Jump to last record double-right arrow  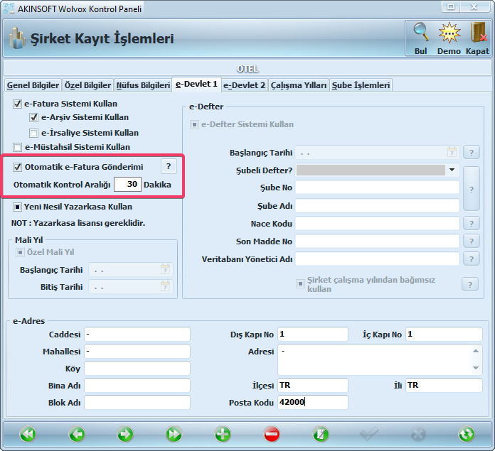coord(174,434)
